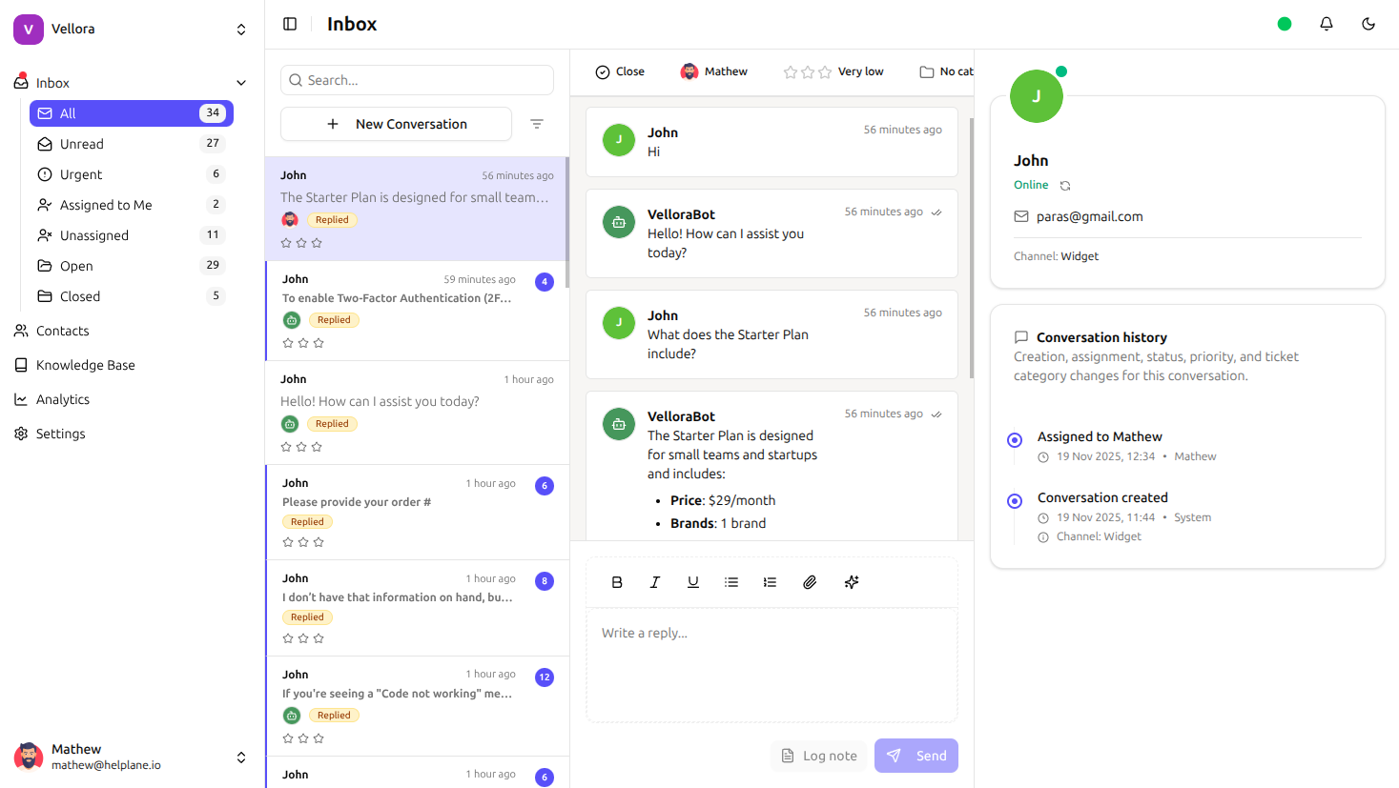This screenshot has width=1399, height=788.
Task: Collapse the Inbox section chevron
Action: pyautogui.click(x=241, y=83)
